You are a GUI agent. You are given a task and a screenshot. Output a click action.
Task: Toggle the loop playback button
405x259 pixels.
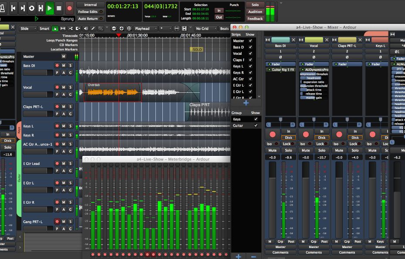[32, 8]
